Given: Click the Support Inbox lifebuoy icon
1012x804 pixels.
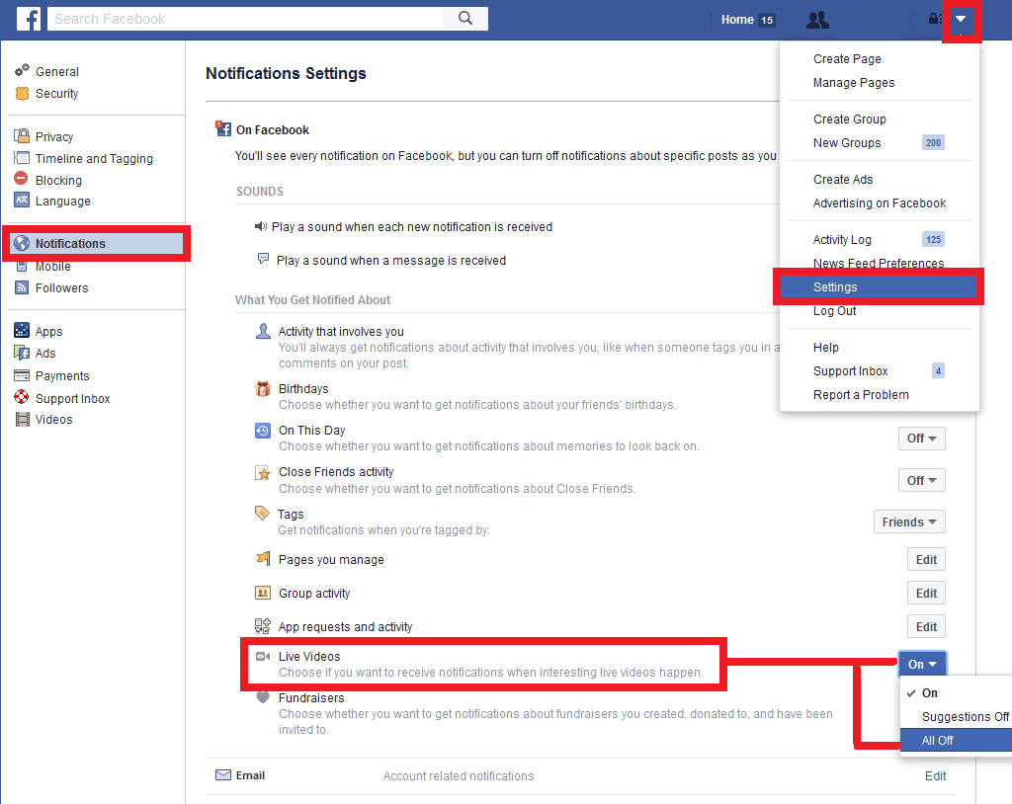Looking at the screenshot, I should pyautogui.click(x=22, y=397).
